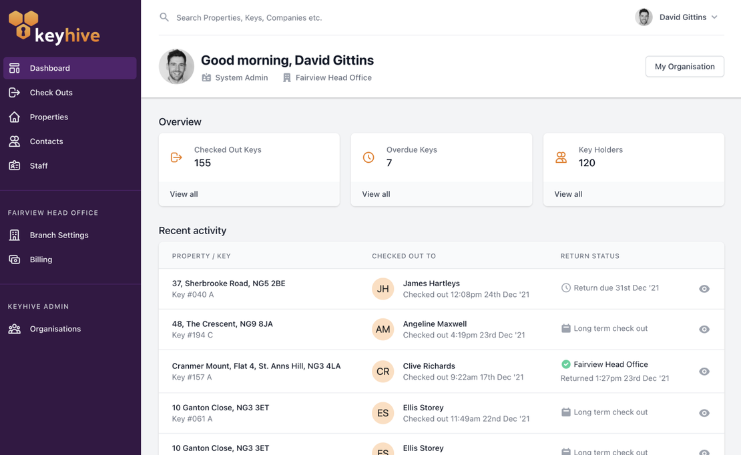Click the Overdue Keys clock icon

point(368,157)
